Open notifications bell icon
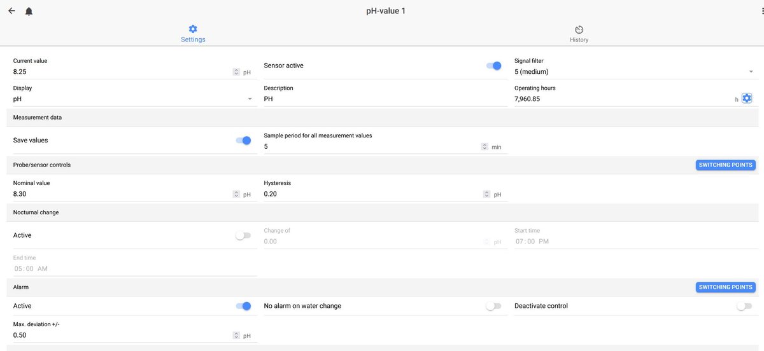Viewport: 764px width, 351px height. (x=29, y=11)
